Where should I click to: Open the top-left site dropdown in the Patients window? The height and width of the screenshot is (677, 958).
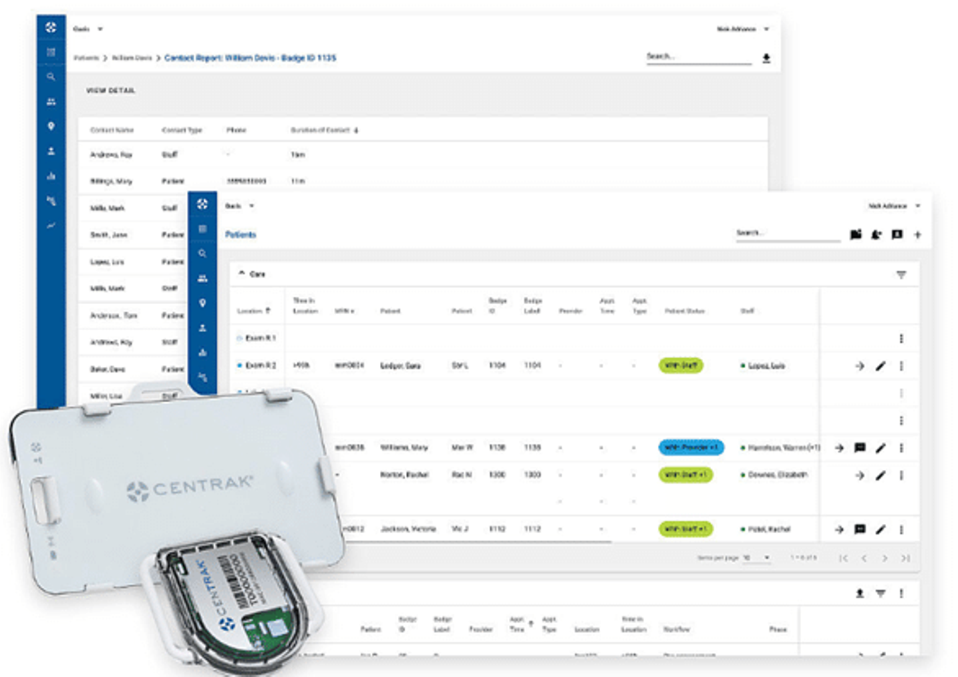pos(239,206)
